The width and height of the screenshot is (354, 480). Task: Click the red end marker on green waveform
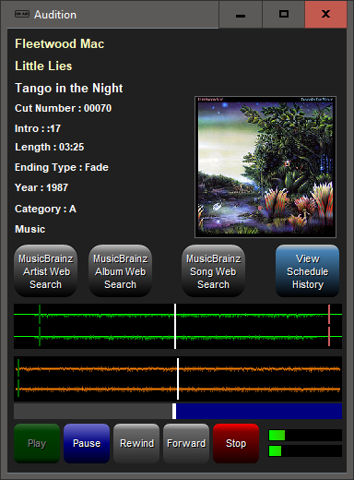329,325
